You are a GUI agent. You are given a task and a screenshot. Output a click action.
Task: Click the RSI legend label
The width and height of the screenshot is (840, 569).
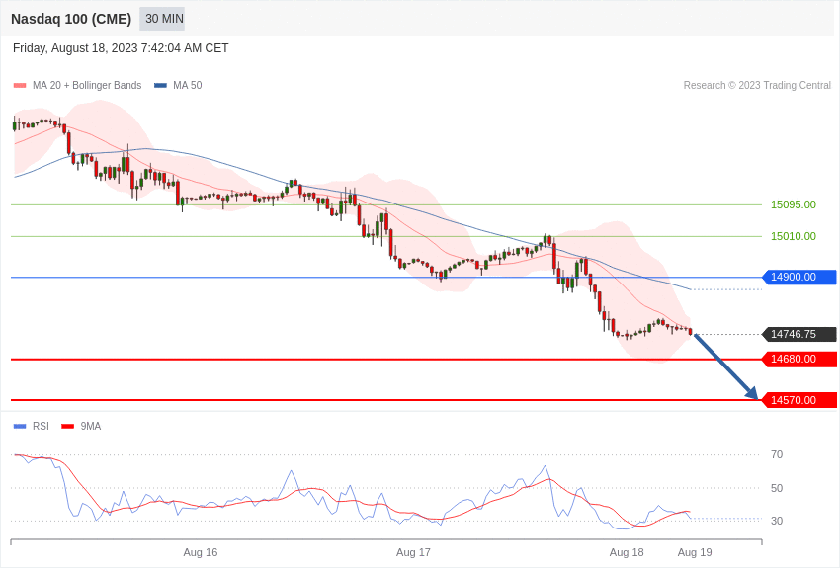click(41, 427)
